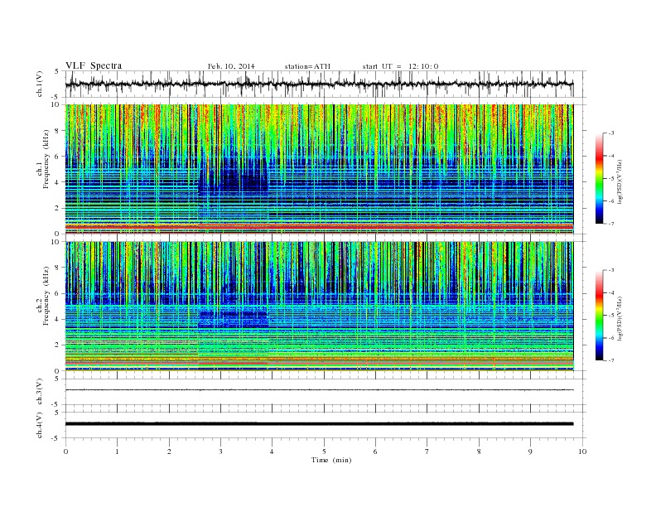Click the flat ch.3 voltage trace line
The width and height of the screenshot is (656, 507).
point(319,390)
